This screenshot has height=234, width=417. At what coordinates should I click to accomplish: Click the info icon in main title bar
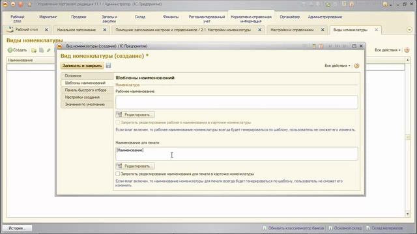385,5
